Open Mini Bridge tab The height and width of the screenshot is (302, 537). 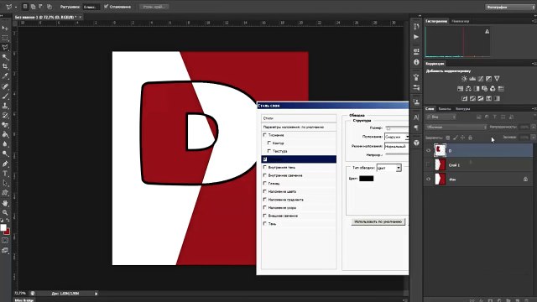(x=24, y=300)
